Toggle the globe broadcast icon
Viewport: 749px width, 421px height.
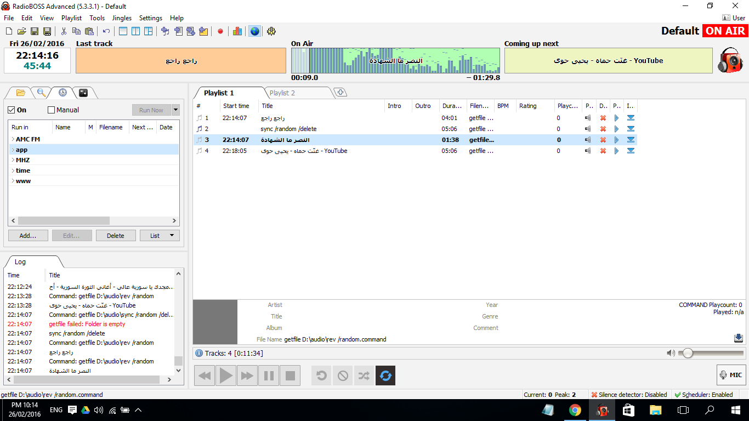pos(255,31)
